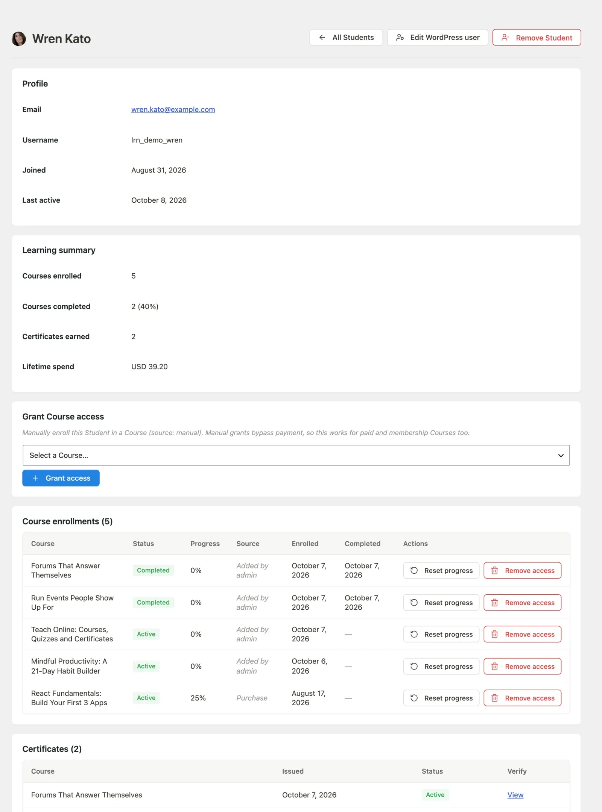Image resolution: width=602 pixels, height=812 pixels.
Task: Click trash icon for Forums That Answer Themselves
Action: tap(495, 571)
